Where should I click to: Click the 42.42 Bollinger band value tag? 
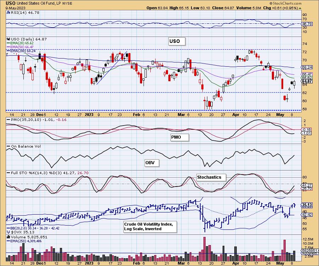[307, 215]
